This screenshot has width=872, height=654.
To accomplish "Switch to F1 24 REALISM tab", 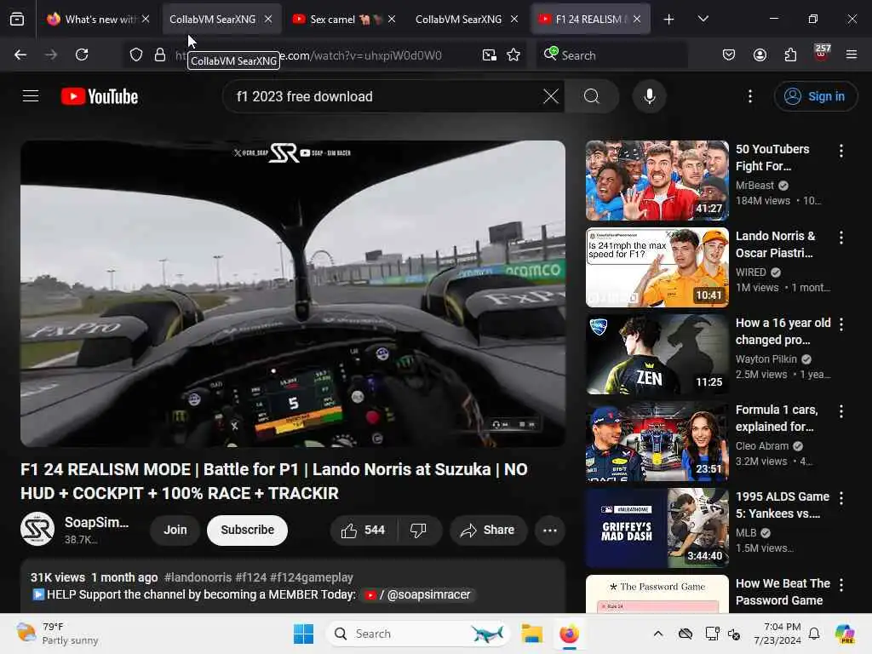I will [590, 20].
